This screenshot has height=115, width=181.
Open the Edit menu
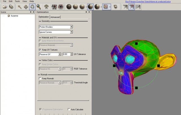[x=11, y=1]
